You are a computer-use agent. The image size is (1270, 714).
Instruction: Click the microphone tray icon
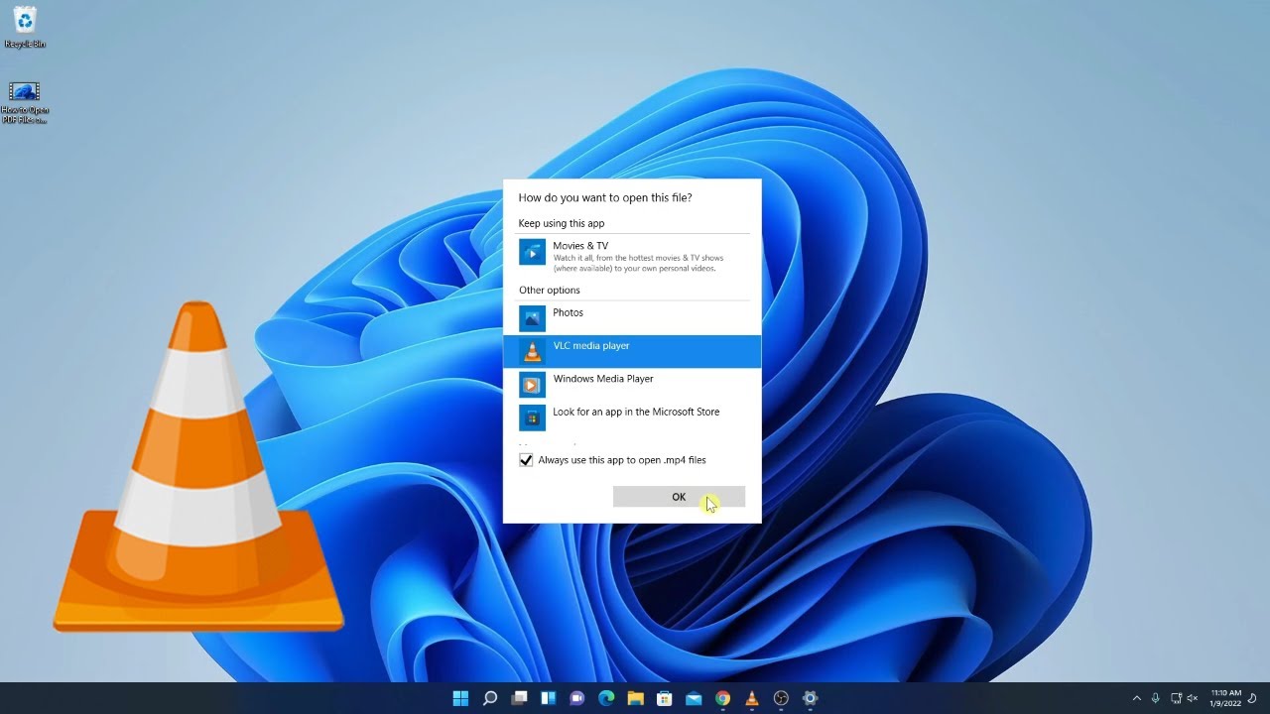(1156, 698)
